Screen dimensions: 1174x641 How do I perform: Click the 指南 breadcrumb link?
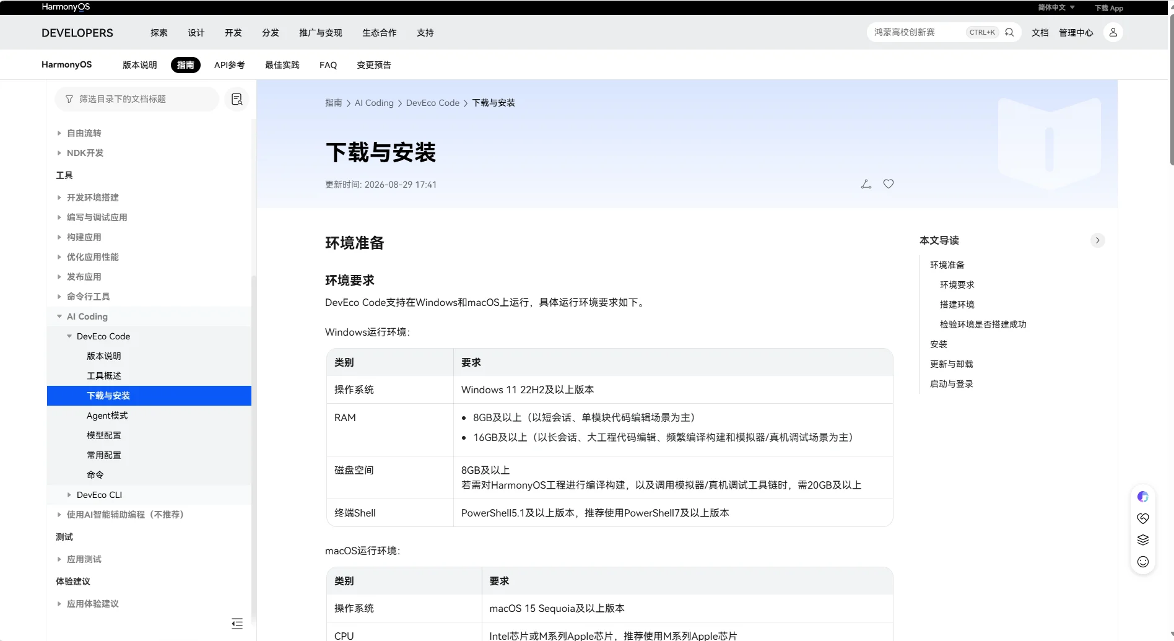[334, 103]
